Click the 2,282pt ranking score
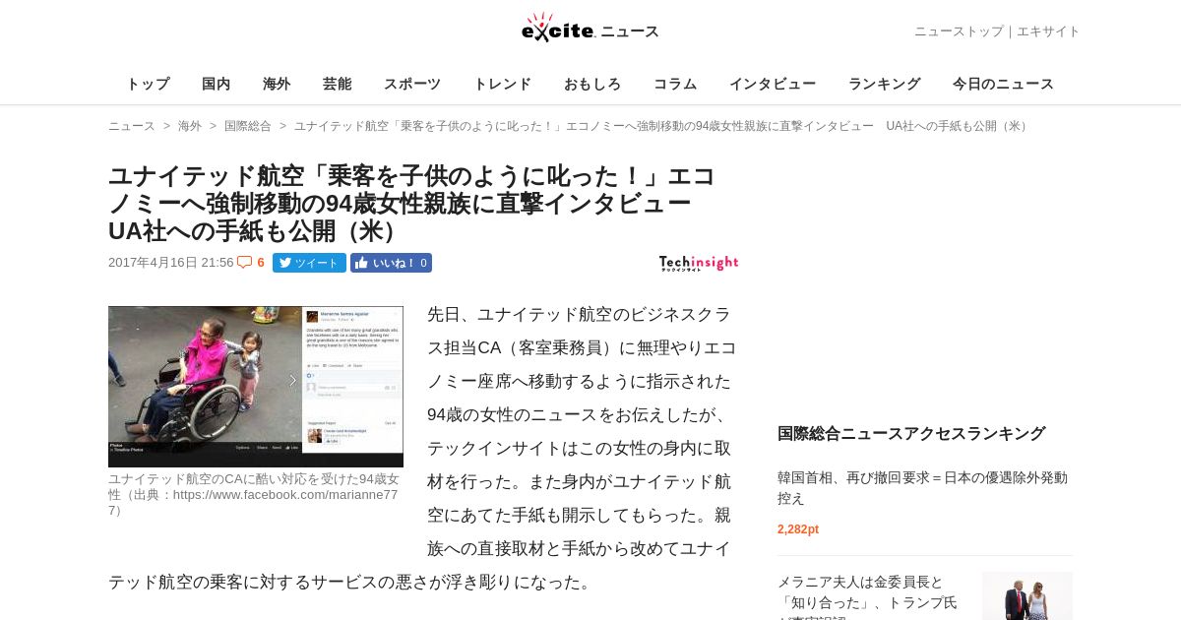Image resolution: width=1181 pixels, height=620 pixels. pyautogui.click(x=798, y=529)
